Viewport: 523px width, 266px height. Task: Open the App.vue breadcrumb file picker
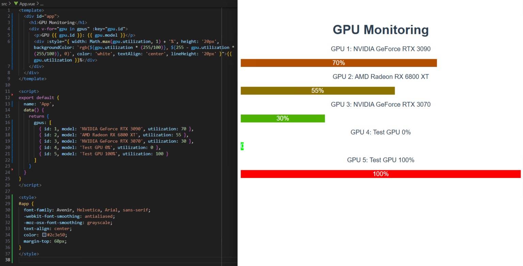click(27, 4)
